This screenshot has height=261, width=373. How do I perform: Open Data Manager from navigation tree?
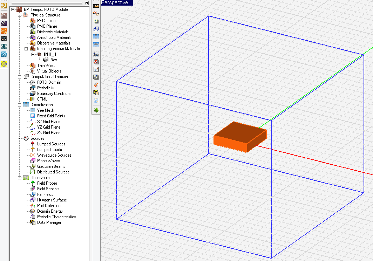[49, 222]
